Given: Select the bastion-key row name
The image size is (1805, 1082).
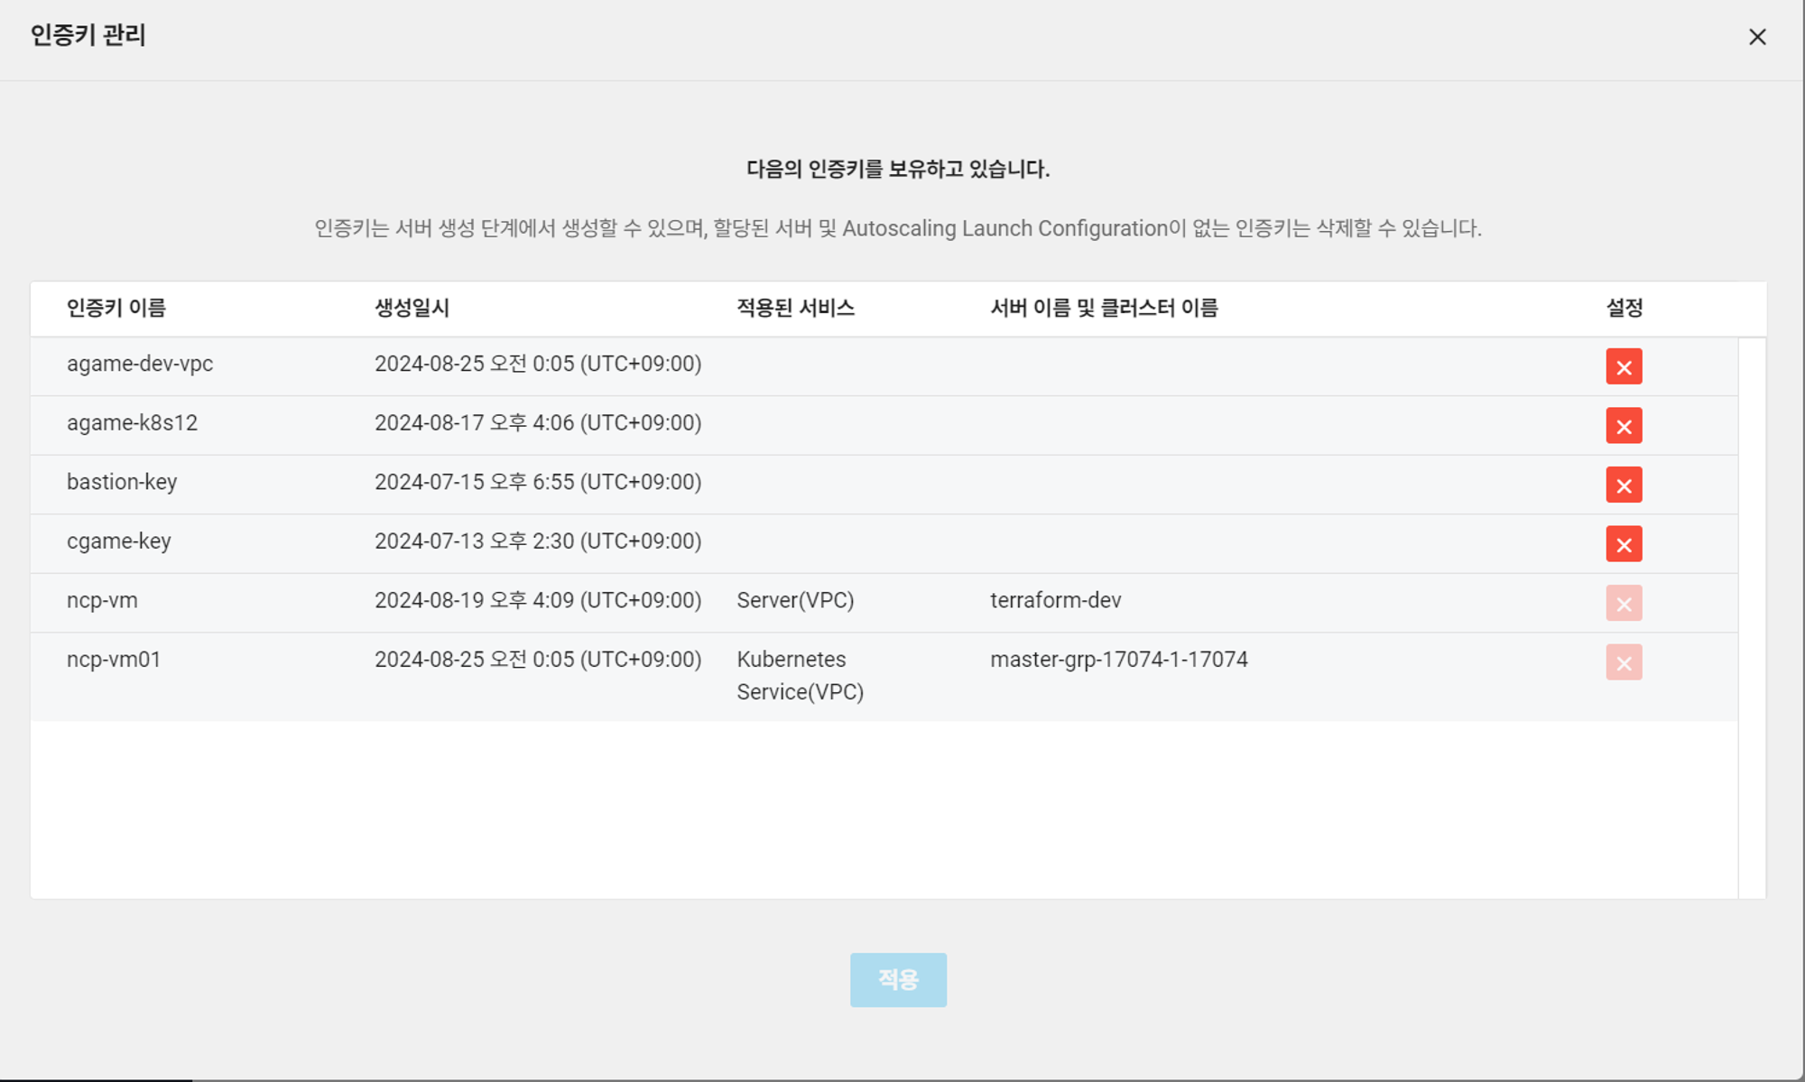Looking at the screenshot, I should click(x=122, y=482).
